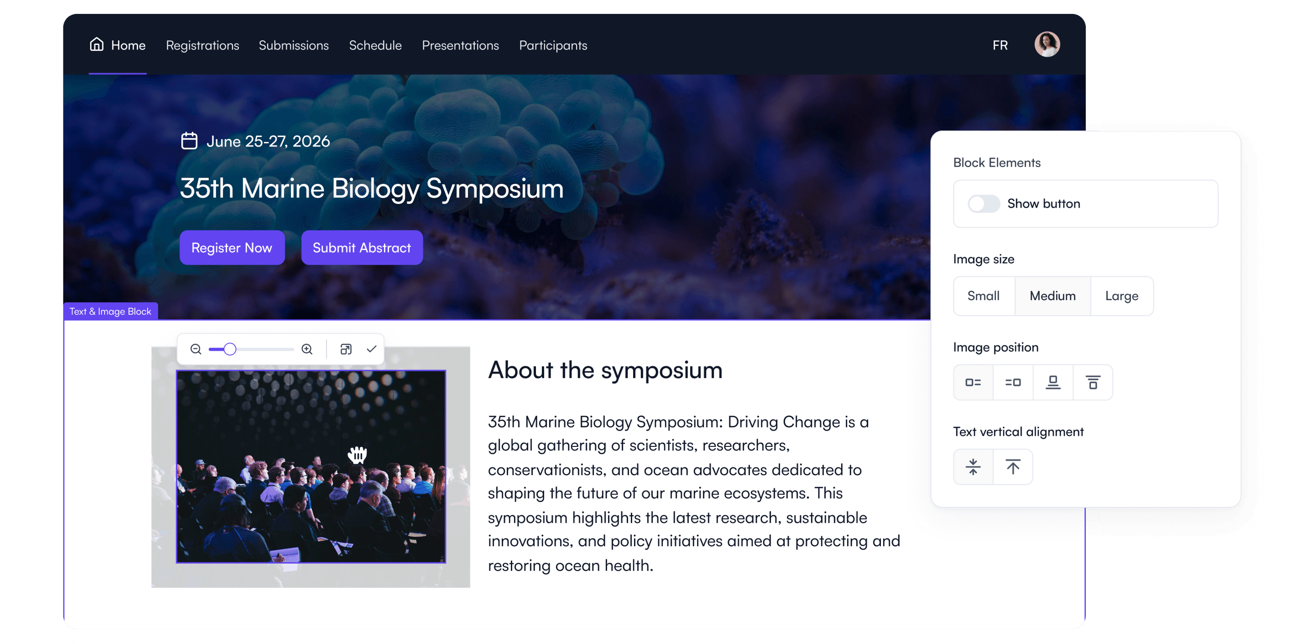Open the Participants section
This screenshot has height=644, width=1295.
(553, 45)
